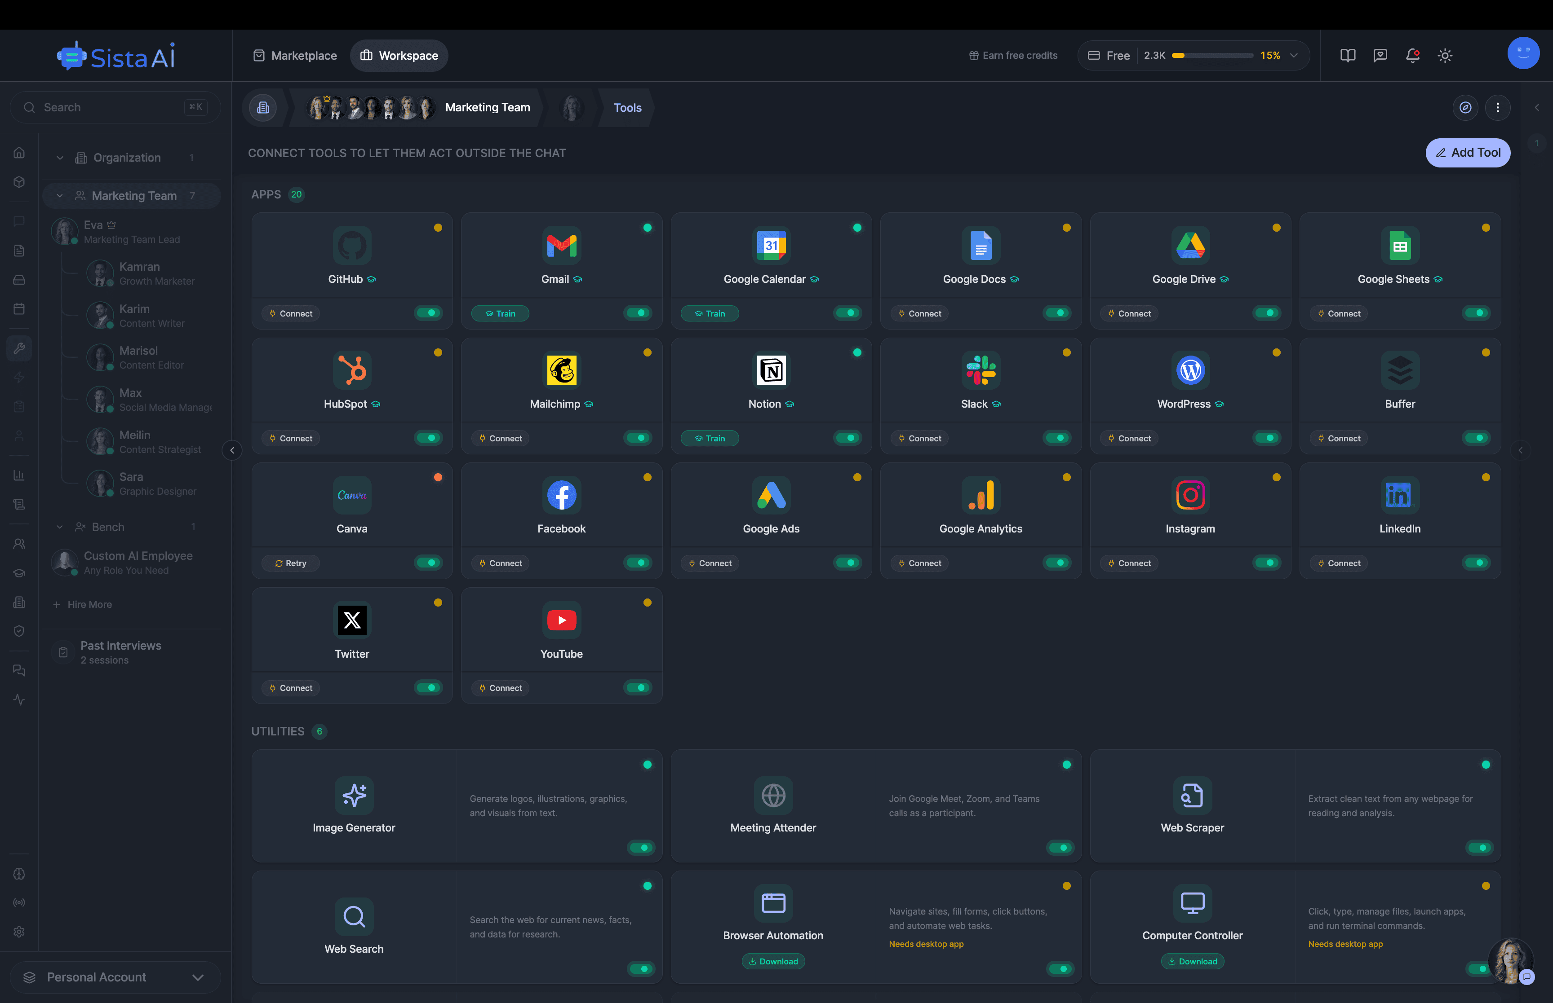
Task: Collapse the Marketing Team chevron
Action: [60, 195]
